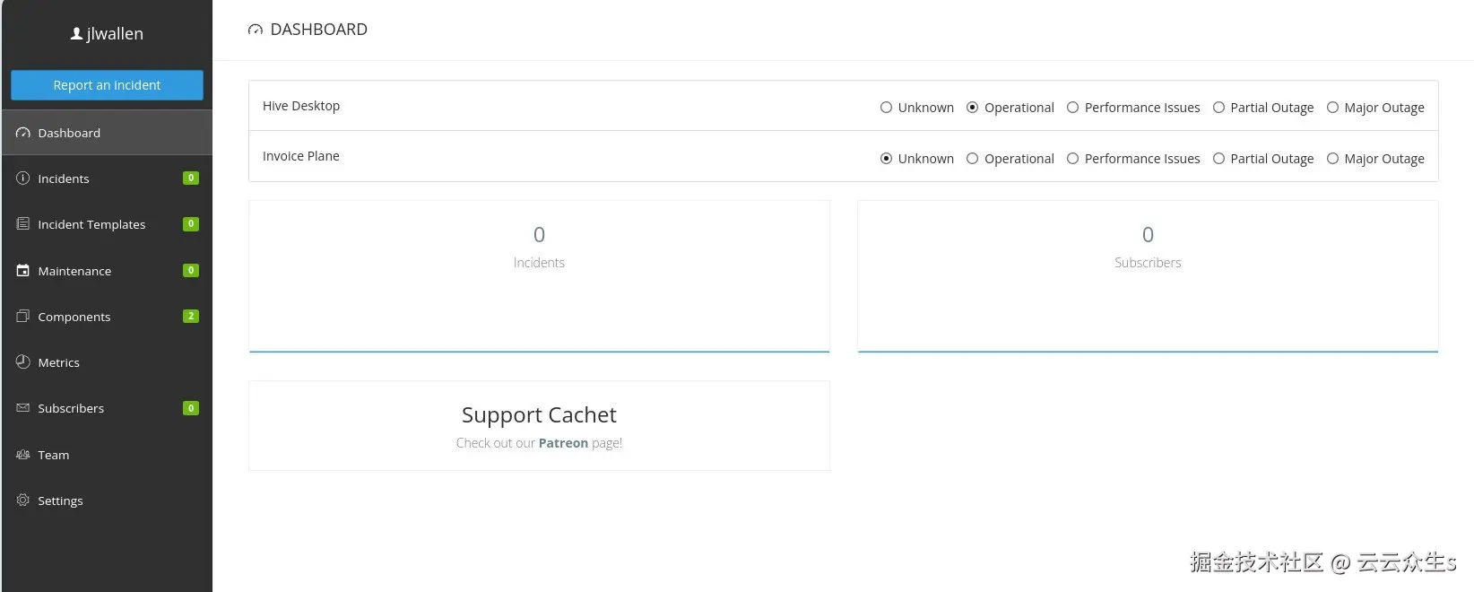Click the Incidents info icon in sidebar

(23, 178)
